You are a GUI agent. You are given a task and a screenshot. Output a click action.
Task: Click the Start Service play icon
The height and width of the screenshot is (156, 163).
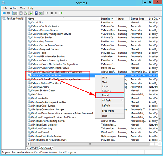click(47, 13)
